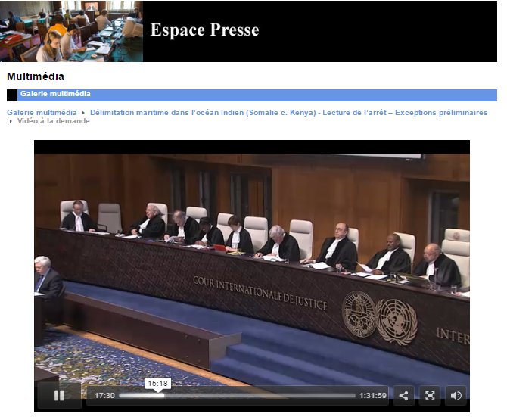
Task: Click the Multimédia page heading
Action: [x=36, y=76]
